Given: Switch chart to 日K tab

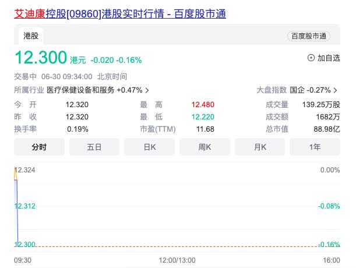Looking at the screenshot, I should [x=149, y=147].
